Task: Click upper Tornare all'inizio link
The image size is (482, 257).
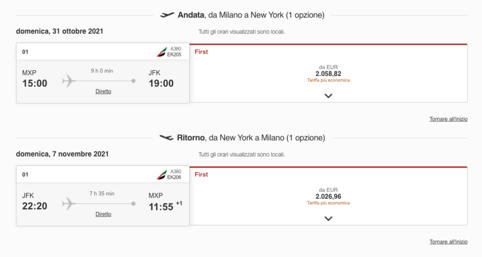Action: point(449,119)
